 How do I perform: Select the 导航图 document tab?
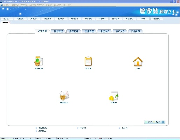(5, 22)
